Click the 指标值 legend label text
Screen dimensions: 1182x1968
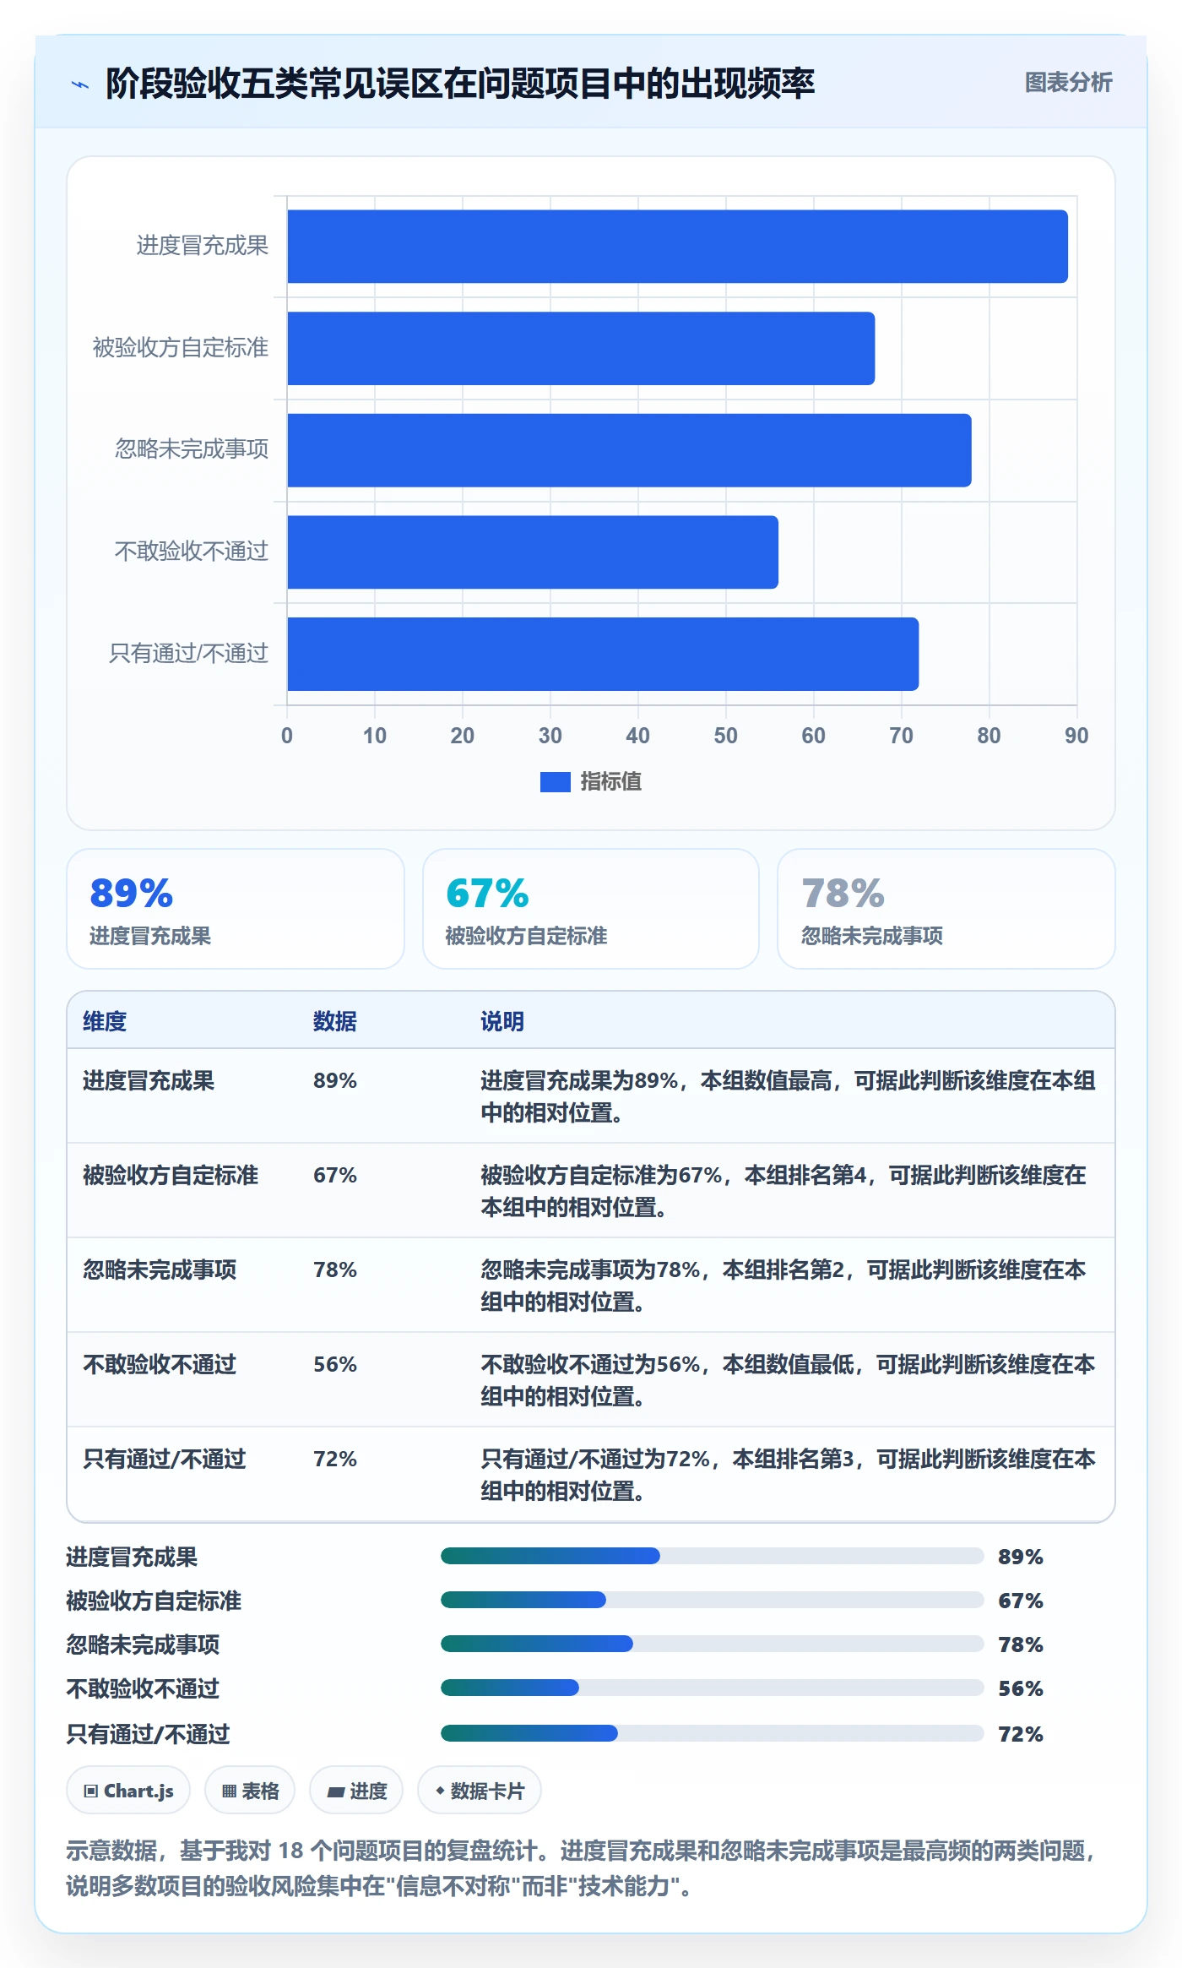point(610,782)
